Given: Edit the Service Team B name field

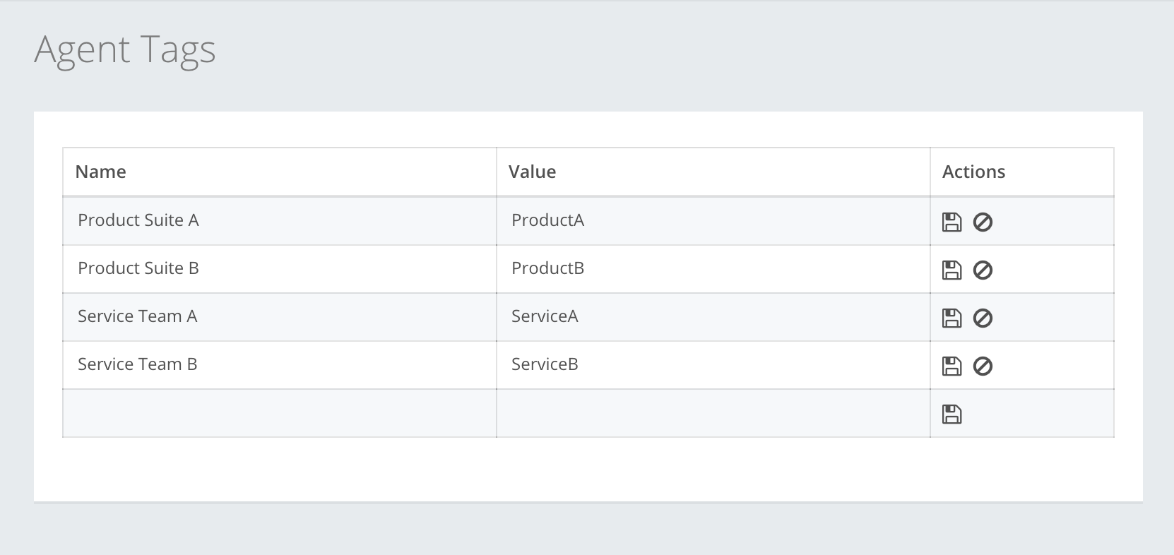Looking at the screenshot, I should click(279, 365).
